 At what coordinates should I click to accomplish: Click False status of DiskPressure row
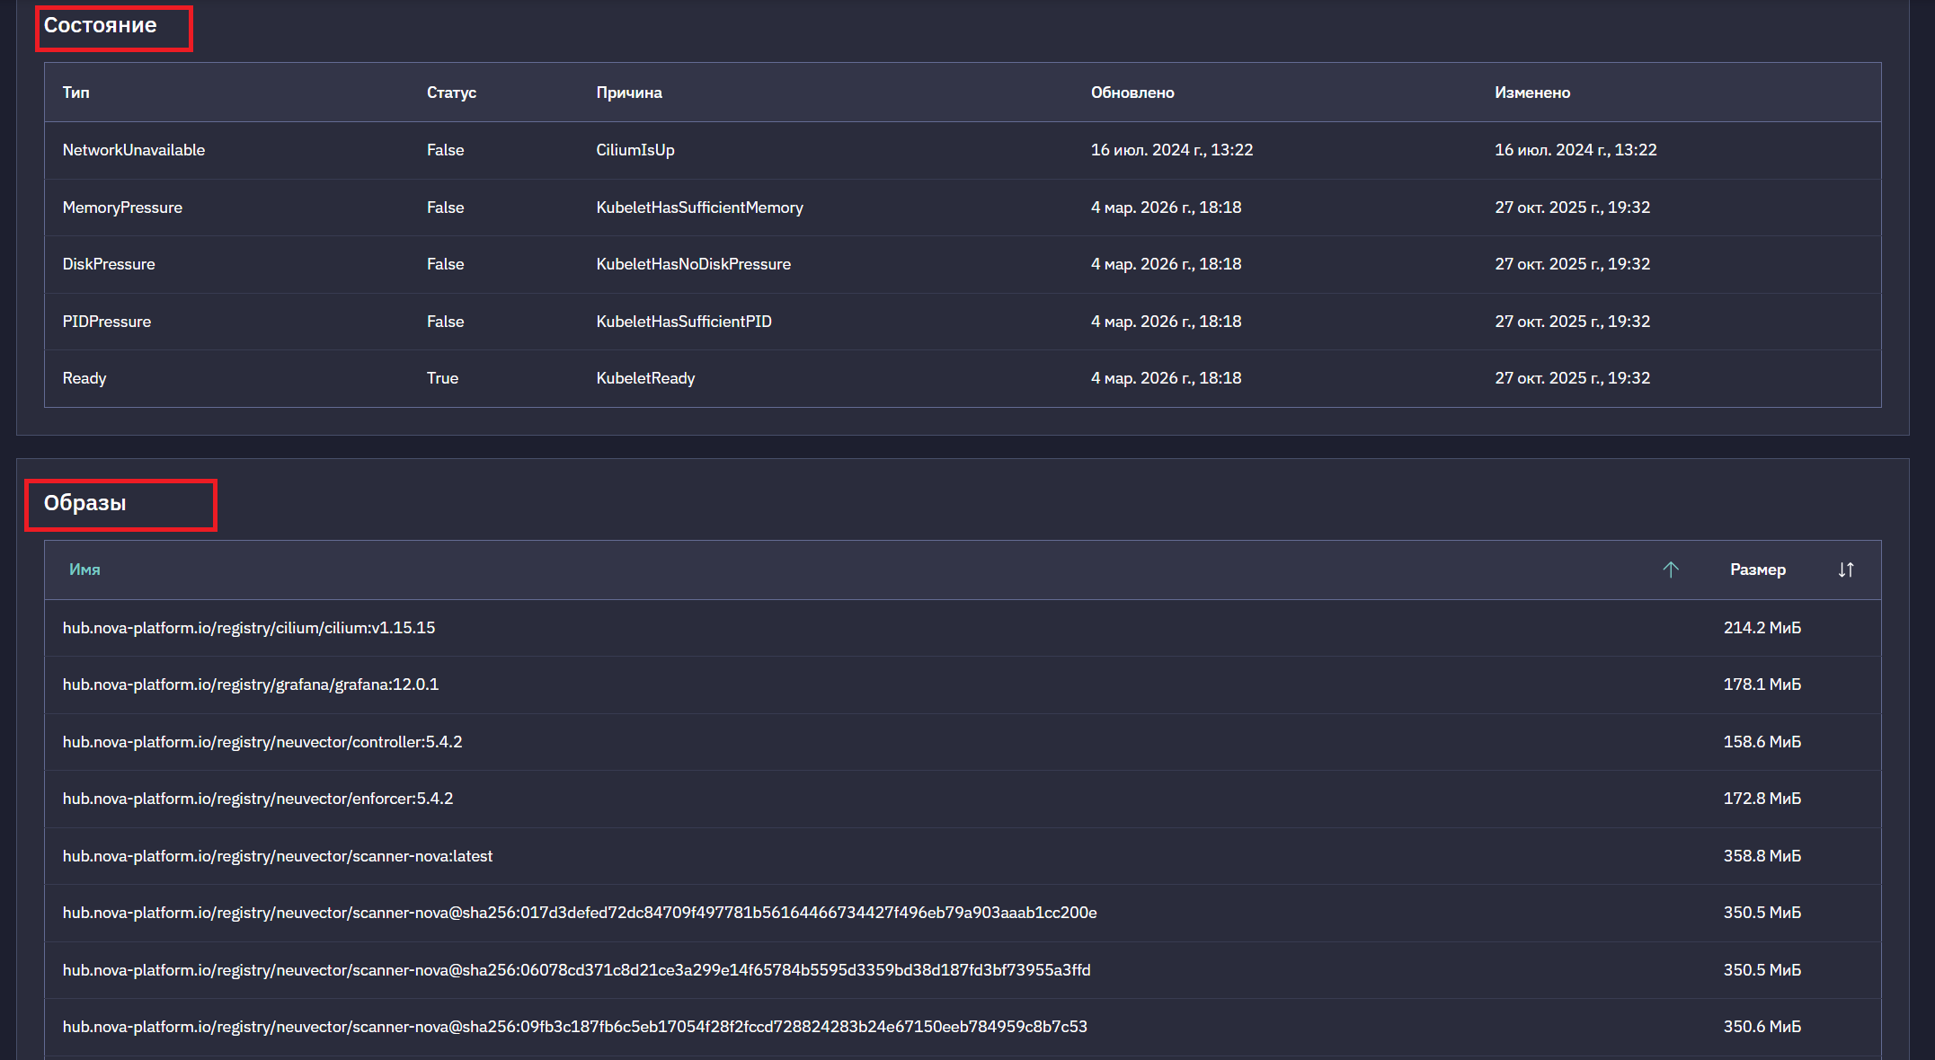pyautogui.click(x=445, y=264)
